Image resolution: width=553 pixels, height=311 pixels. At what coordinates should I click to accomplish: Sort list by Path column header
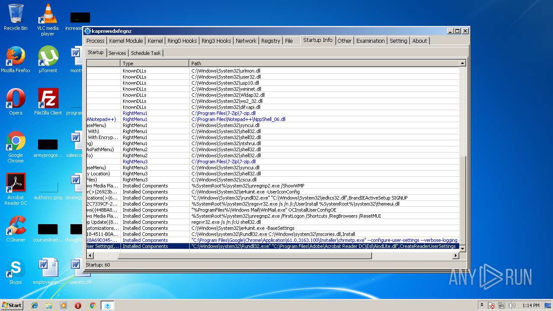(x=324, y=63)
